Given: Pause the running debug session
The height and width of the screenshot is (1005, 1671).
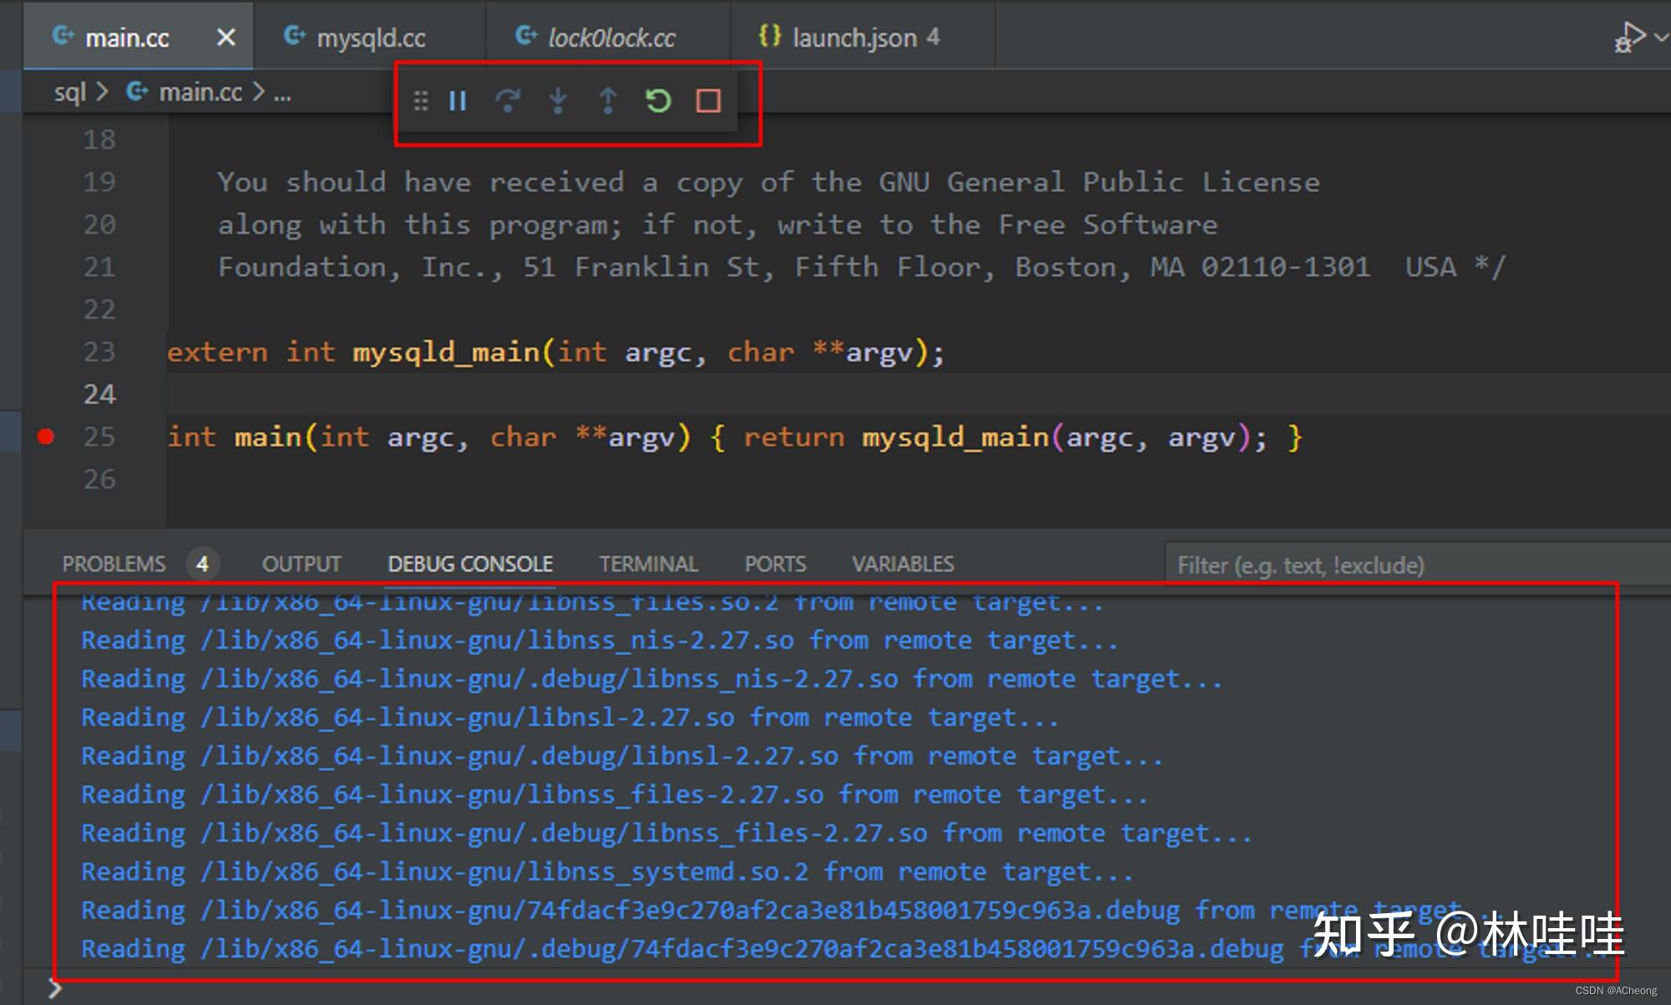Looking at the screenshot, I should 456,101.
